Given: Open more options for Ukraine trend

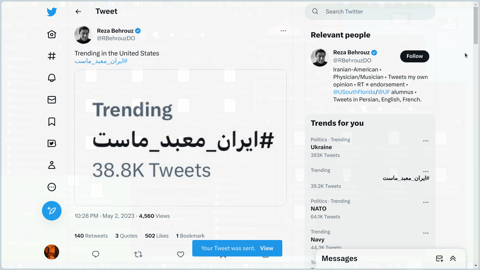Looking at the screenshot, I should coord(426,141).
